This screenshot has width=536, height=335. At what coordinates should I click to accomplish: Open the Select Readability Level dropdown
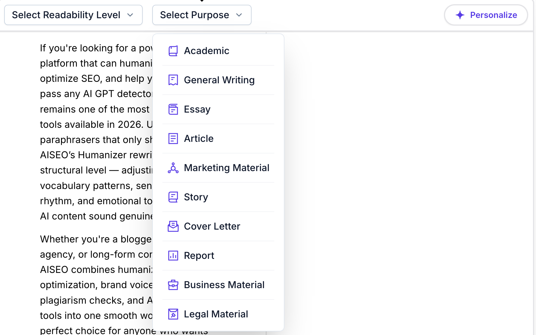[x=73, y=15]
